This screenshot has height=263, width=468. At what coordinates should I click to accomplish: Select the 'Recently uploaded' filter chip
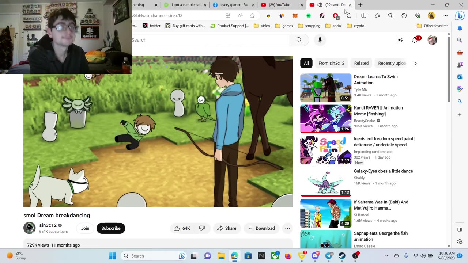coord(392,63)
